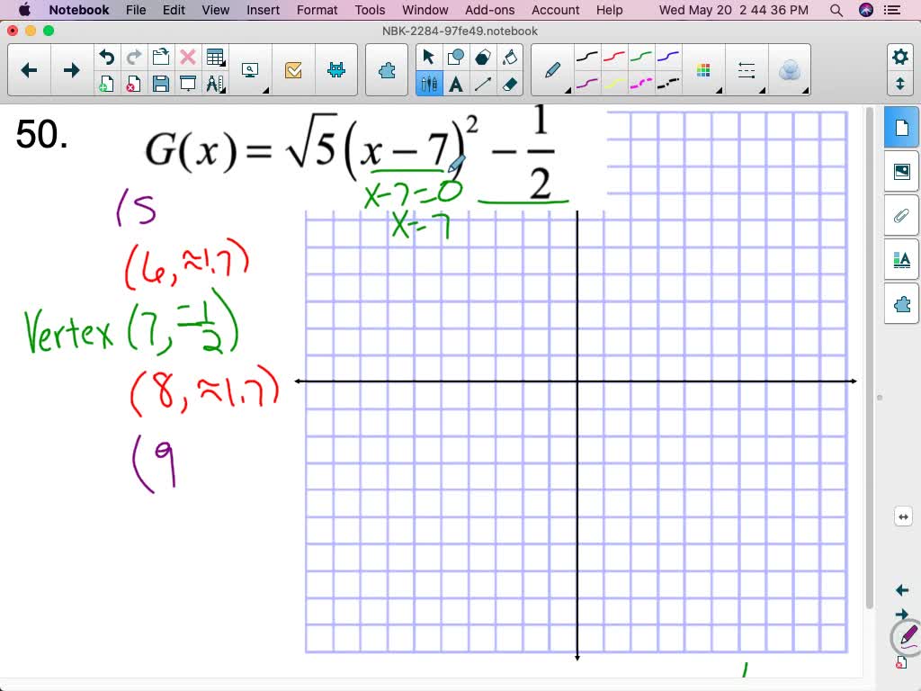921x691 pixels.
Task: Open the Gallery sidebar panel
Action: click(902, 170)
